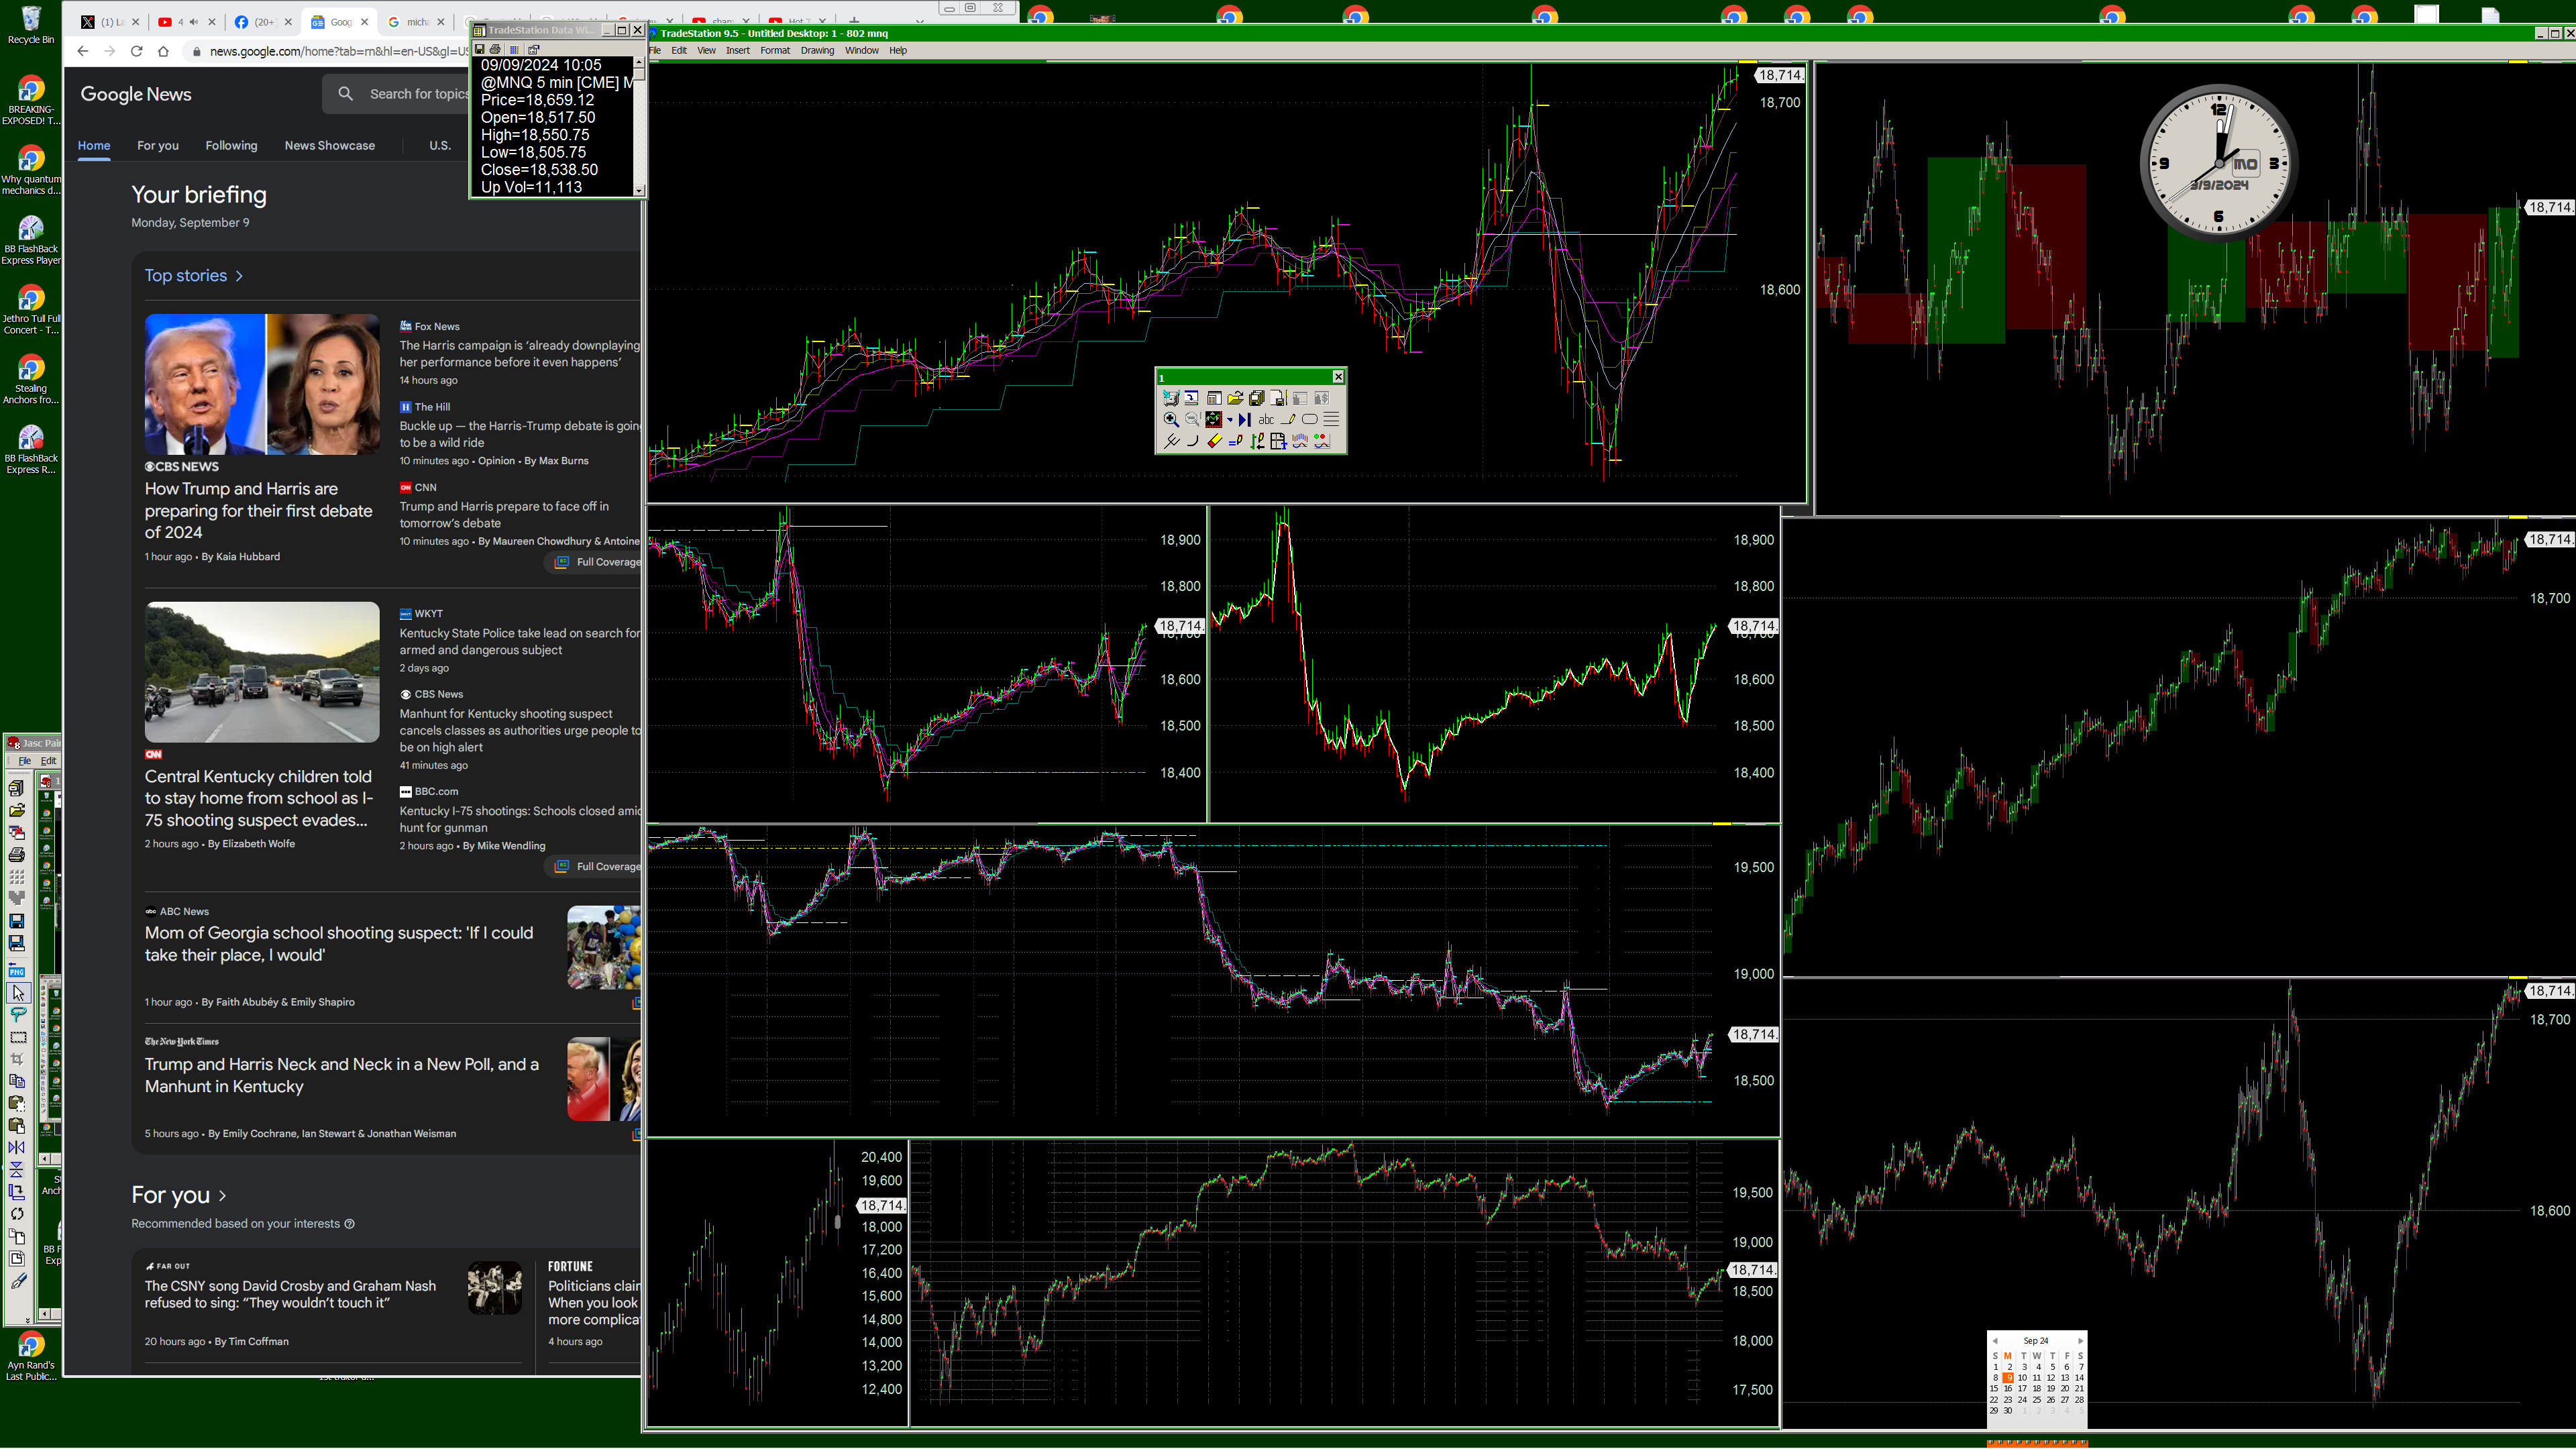Viewport: 2576px width, 1449px height.
Task: Select the arrow pointer tool in Paint Shop
Action: click(18, 993)
